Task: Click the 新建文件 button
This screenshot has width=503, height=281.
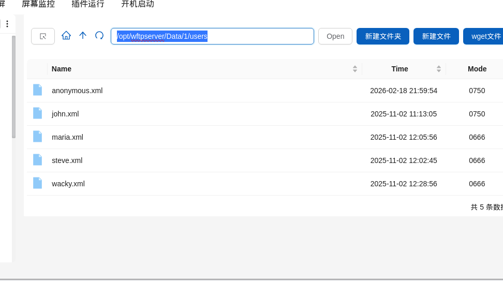Action: click(x=436, y=36)
